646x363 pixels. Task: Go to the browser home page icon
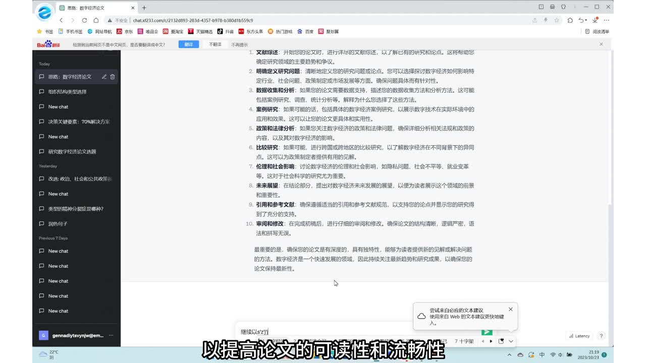pyautogui.click(x=96, y=20)
